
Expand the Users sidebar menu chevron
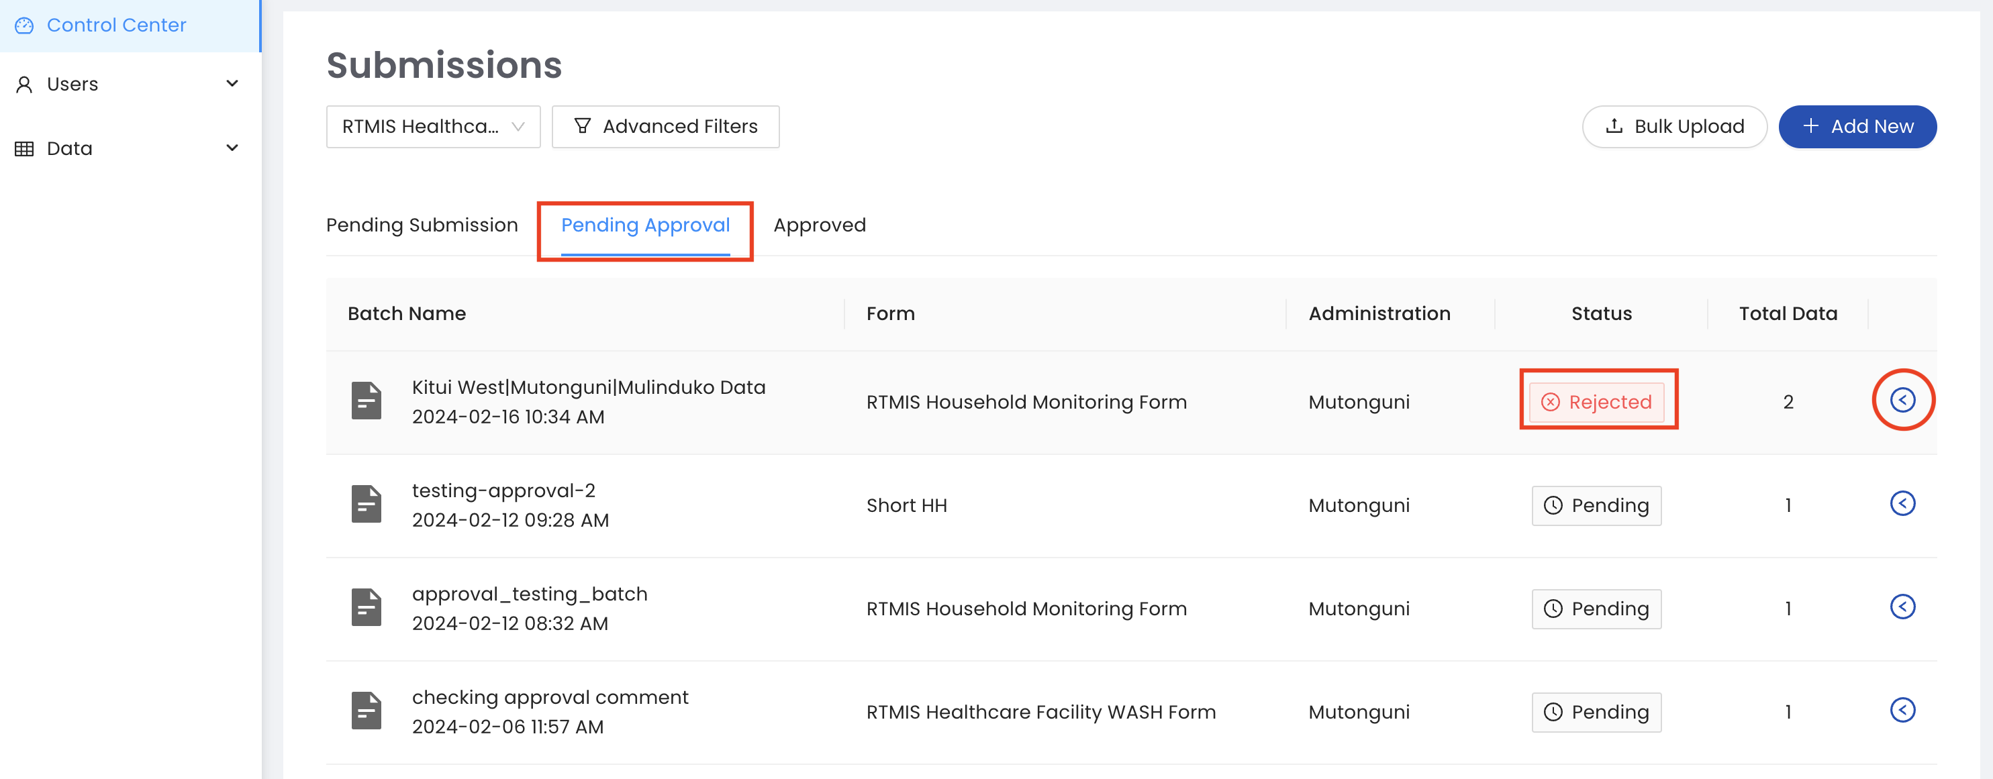232,84
